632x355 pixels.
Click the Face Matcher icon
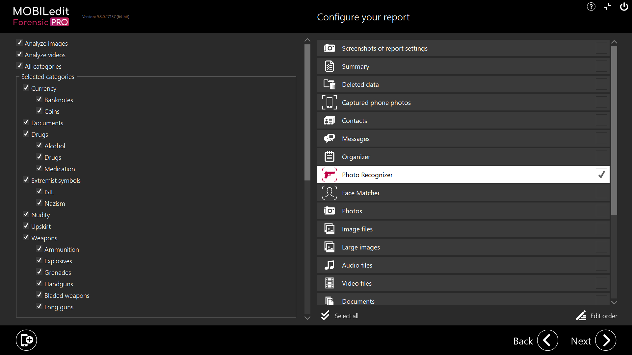(329, 193)
